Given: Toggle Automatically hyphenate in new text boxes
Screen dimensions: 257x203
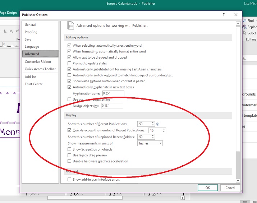Looking at the screenshot, I should (x=69, y=87).
